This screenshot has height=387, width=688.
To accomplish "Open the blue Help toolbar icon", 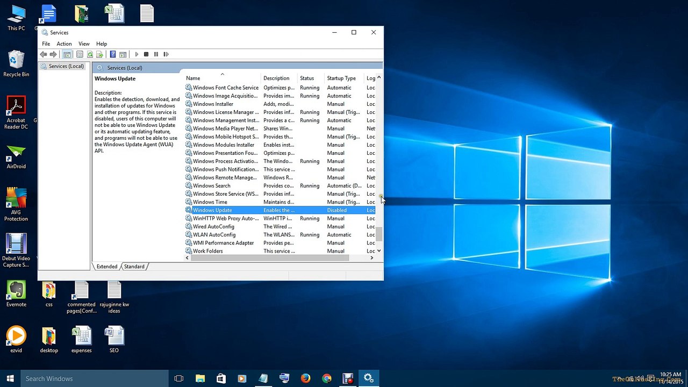I will (112, 54).
